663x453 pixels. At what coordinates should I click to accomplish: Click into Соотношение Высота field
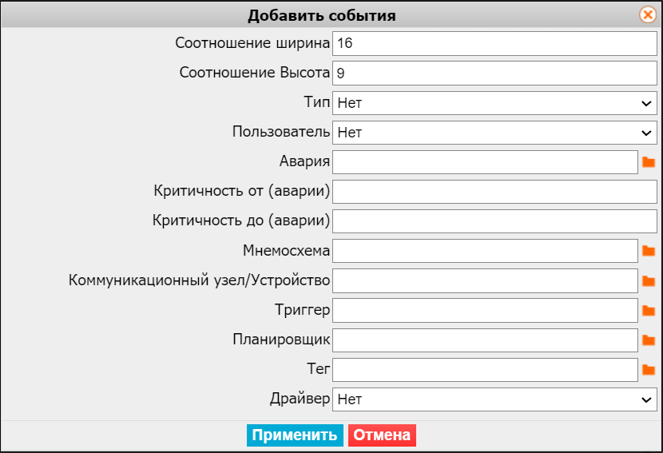point(494,74)
